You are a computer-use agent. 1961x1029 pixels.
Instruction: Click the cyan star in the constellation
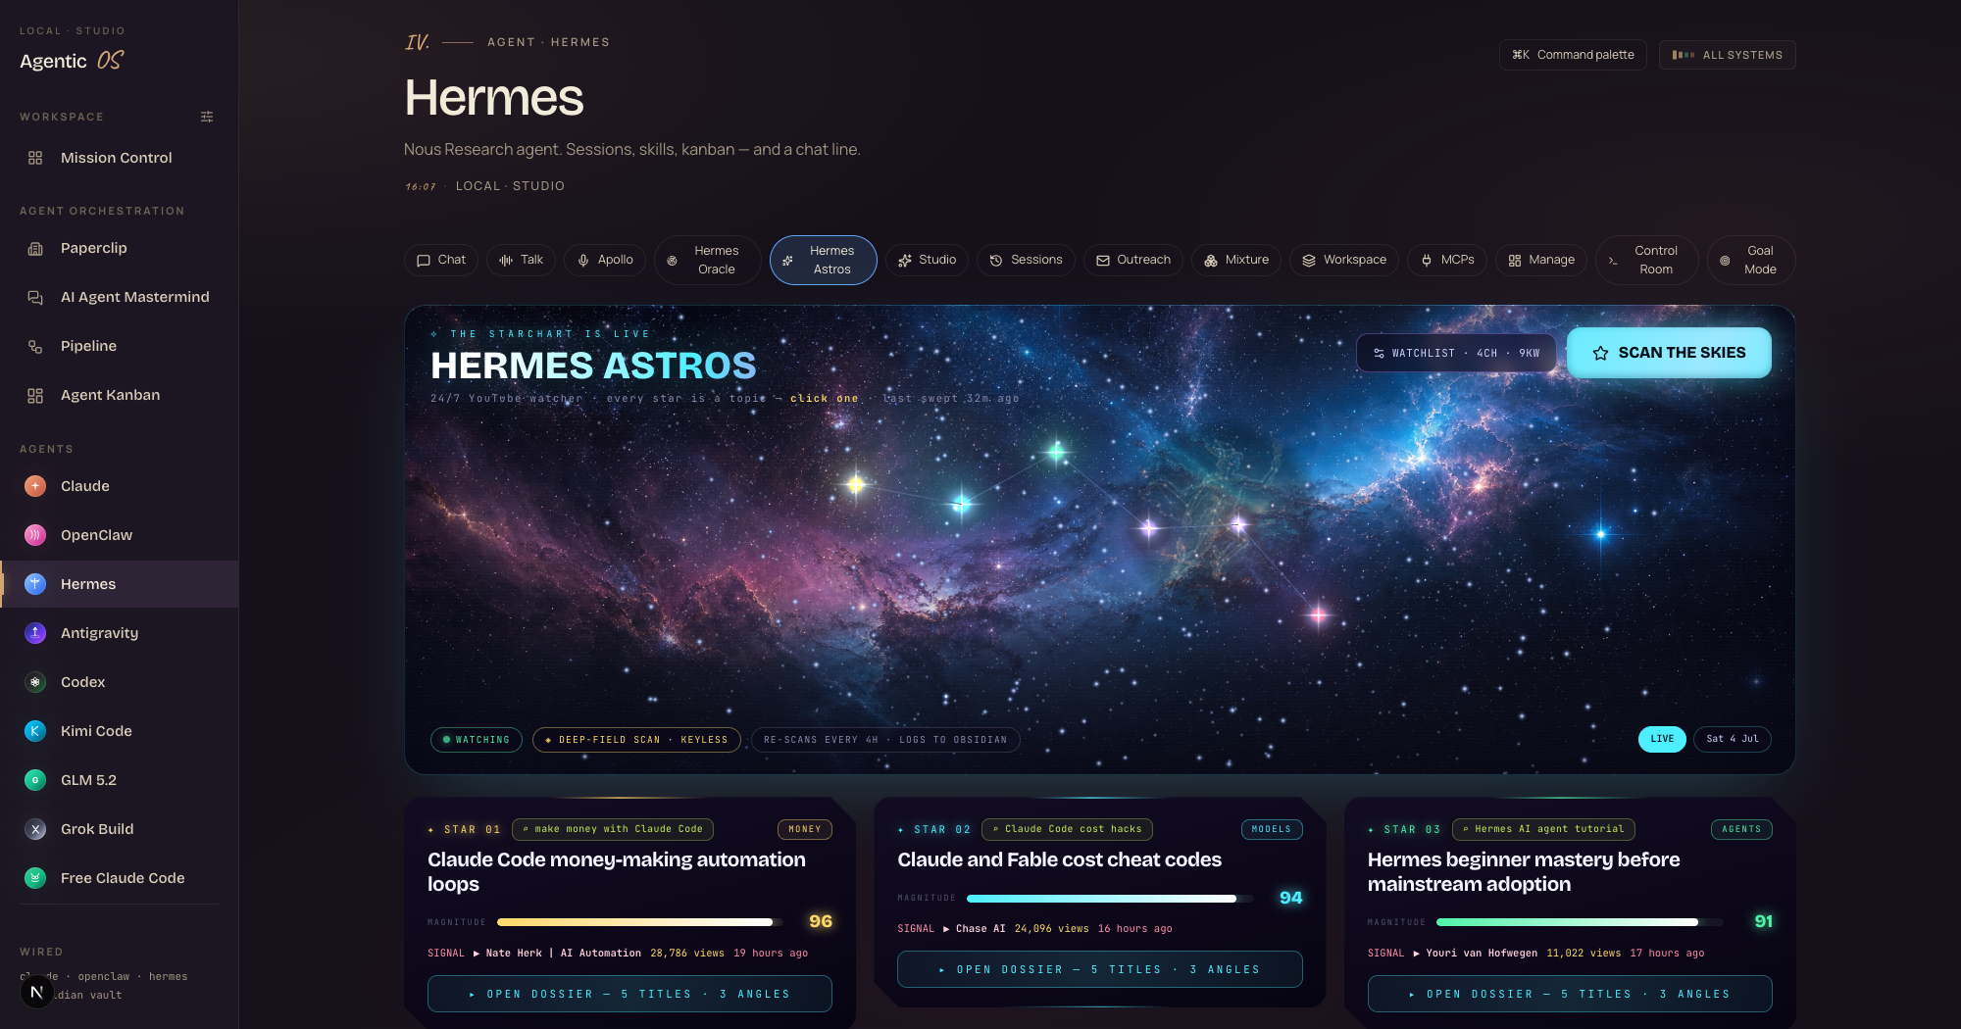[961, 505]
